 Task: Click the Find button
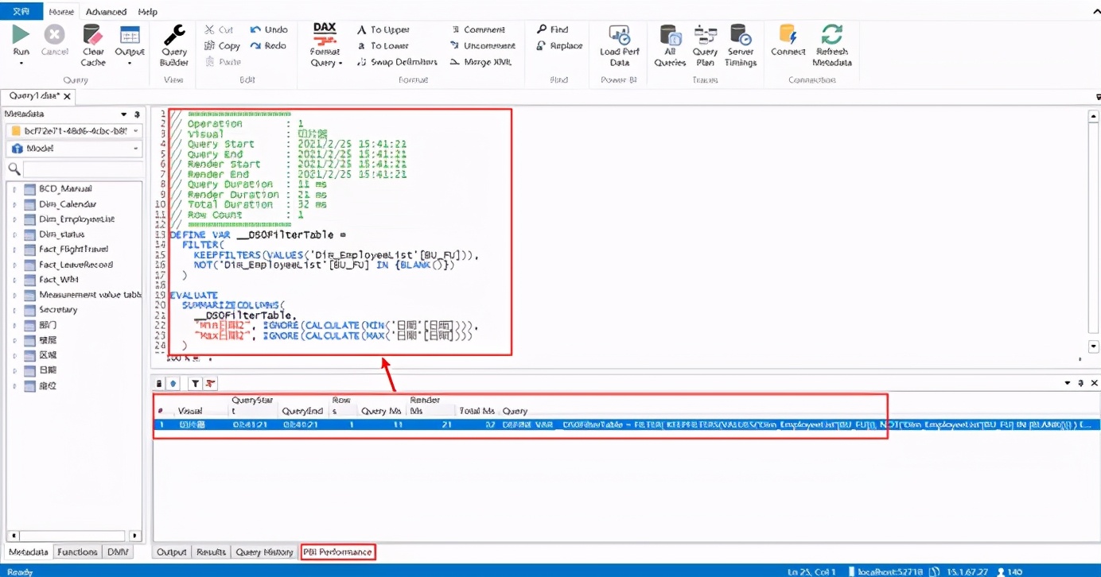(x=552, y=29)
